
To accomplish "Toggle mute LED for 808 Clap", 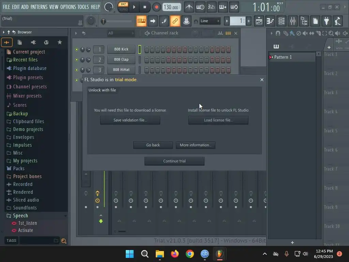I will (x=77, y=60).
